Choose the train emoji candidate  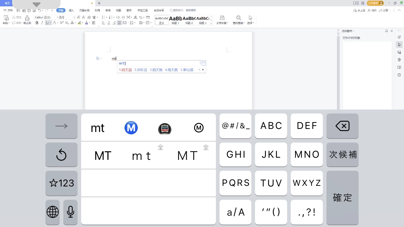click(x=165, y=129)
